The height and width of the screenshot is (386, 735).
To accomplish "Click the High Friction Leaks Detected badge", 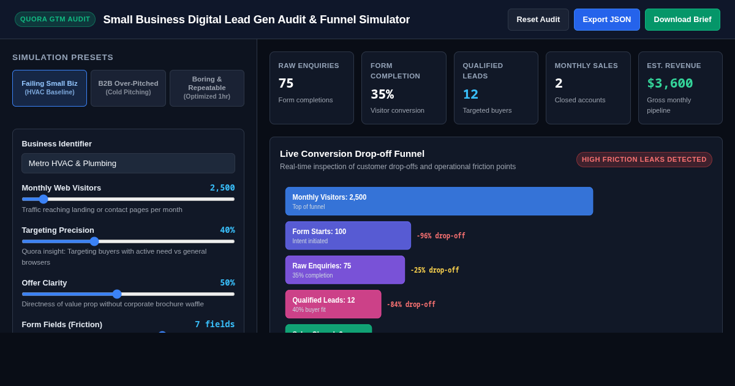I will click(644, 159).
